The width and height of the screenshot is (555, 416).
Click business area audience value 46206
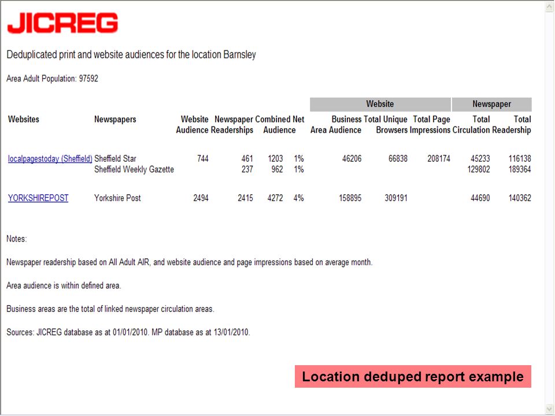(x=352, y=159)
